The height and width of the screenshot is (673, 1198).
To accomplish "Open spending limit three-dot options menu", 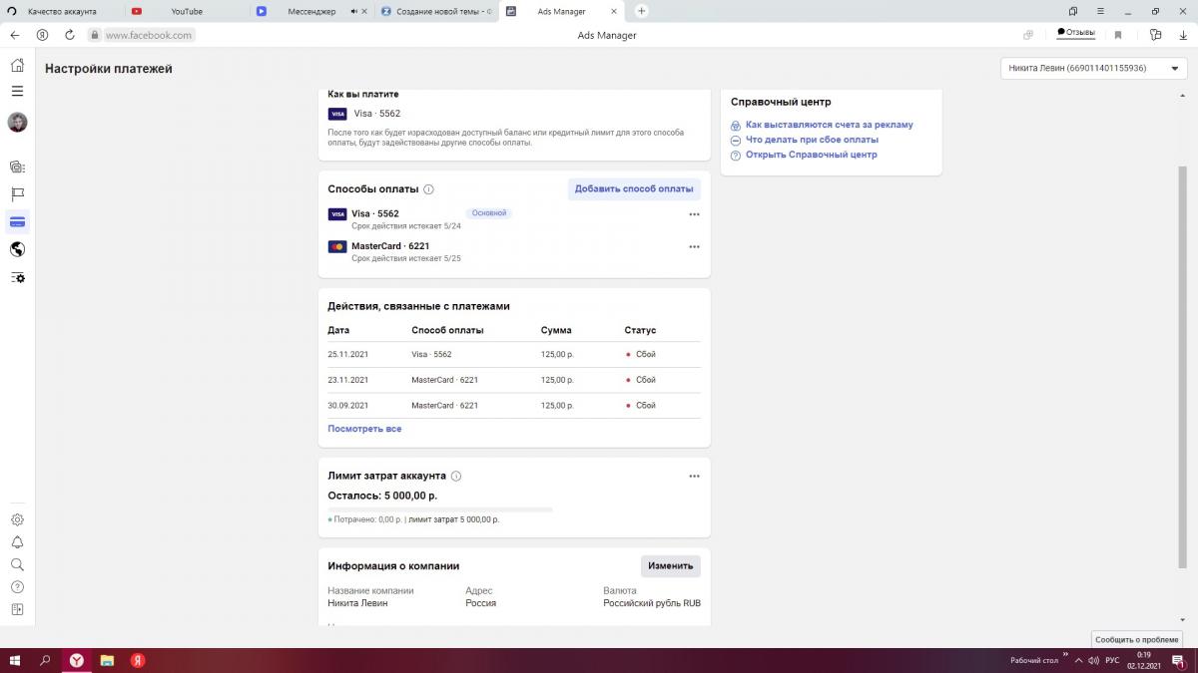I will point(694,477).
